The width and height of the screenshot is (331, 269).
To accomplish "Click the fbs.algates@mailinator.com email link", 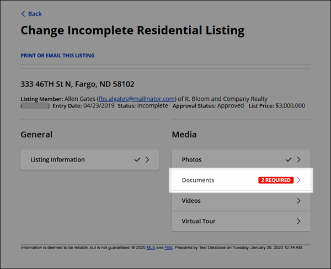I will pos(137,99).
